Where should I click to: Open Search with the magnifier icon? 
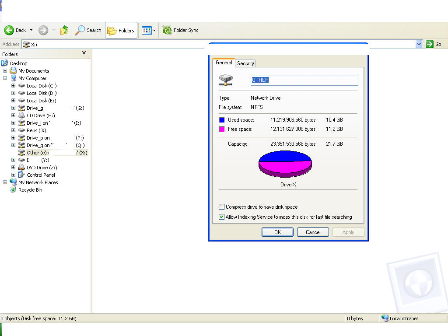click(x=80, y=30)
